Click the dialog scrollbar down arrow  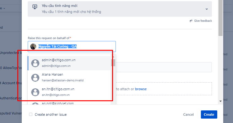point(220,101)
